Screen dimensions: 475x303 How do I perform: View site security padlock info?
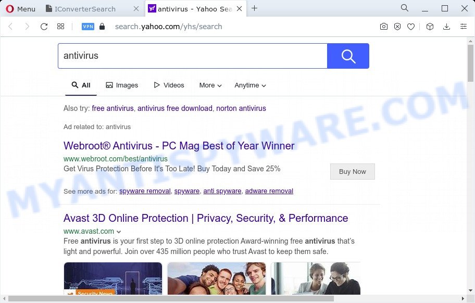tap(102, 27)
